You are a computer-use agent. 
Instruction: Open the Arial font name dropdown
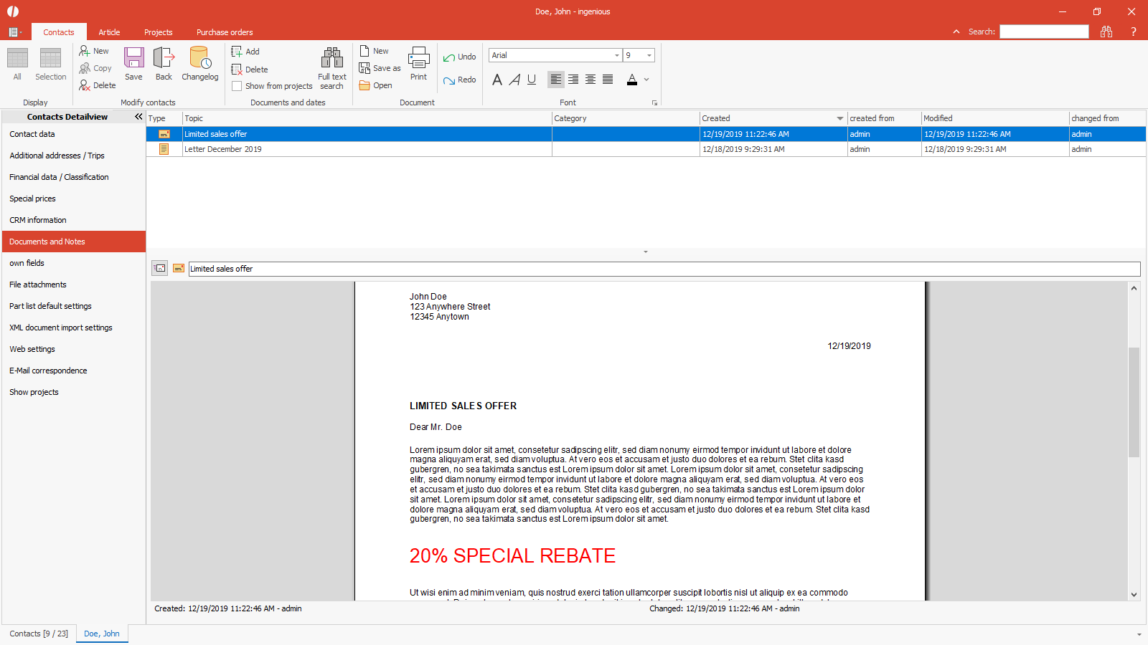coord(616,56)
